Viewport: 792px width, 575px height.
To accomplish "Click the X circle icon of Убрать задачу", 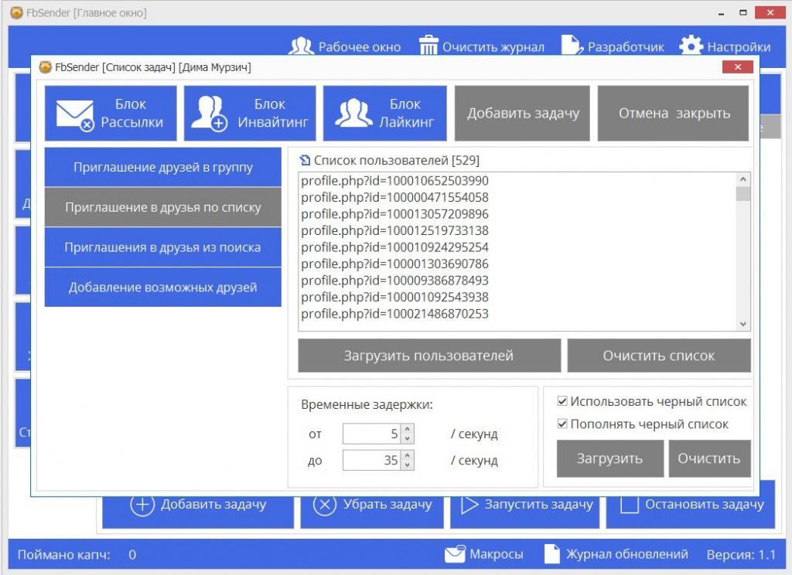I will (324, 505).
